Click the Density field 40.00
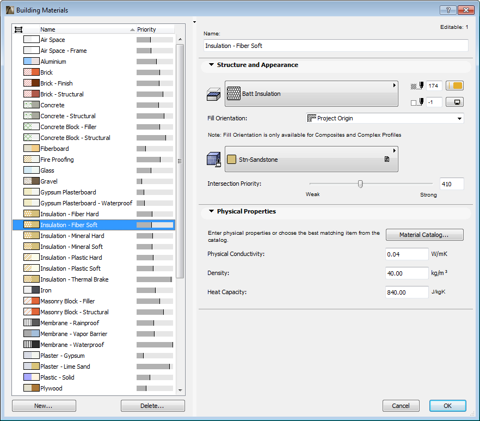The image size is (480, 421). (x=407, y=273)
